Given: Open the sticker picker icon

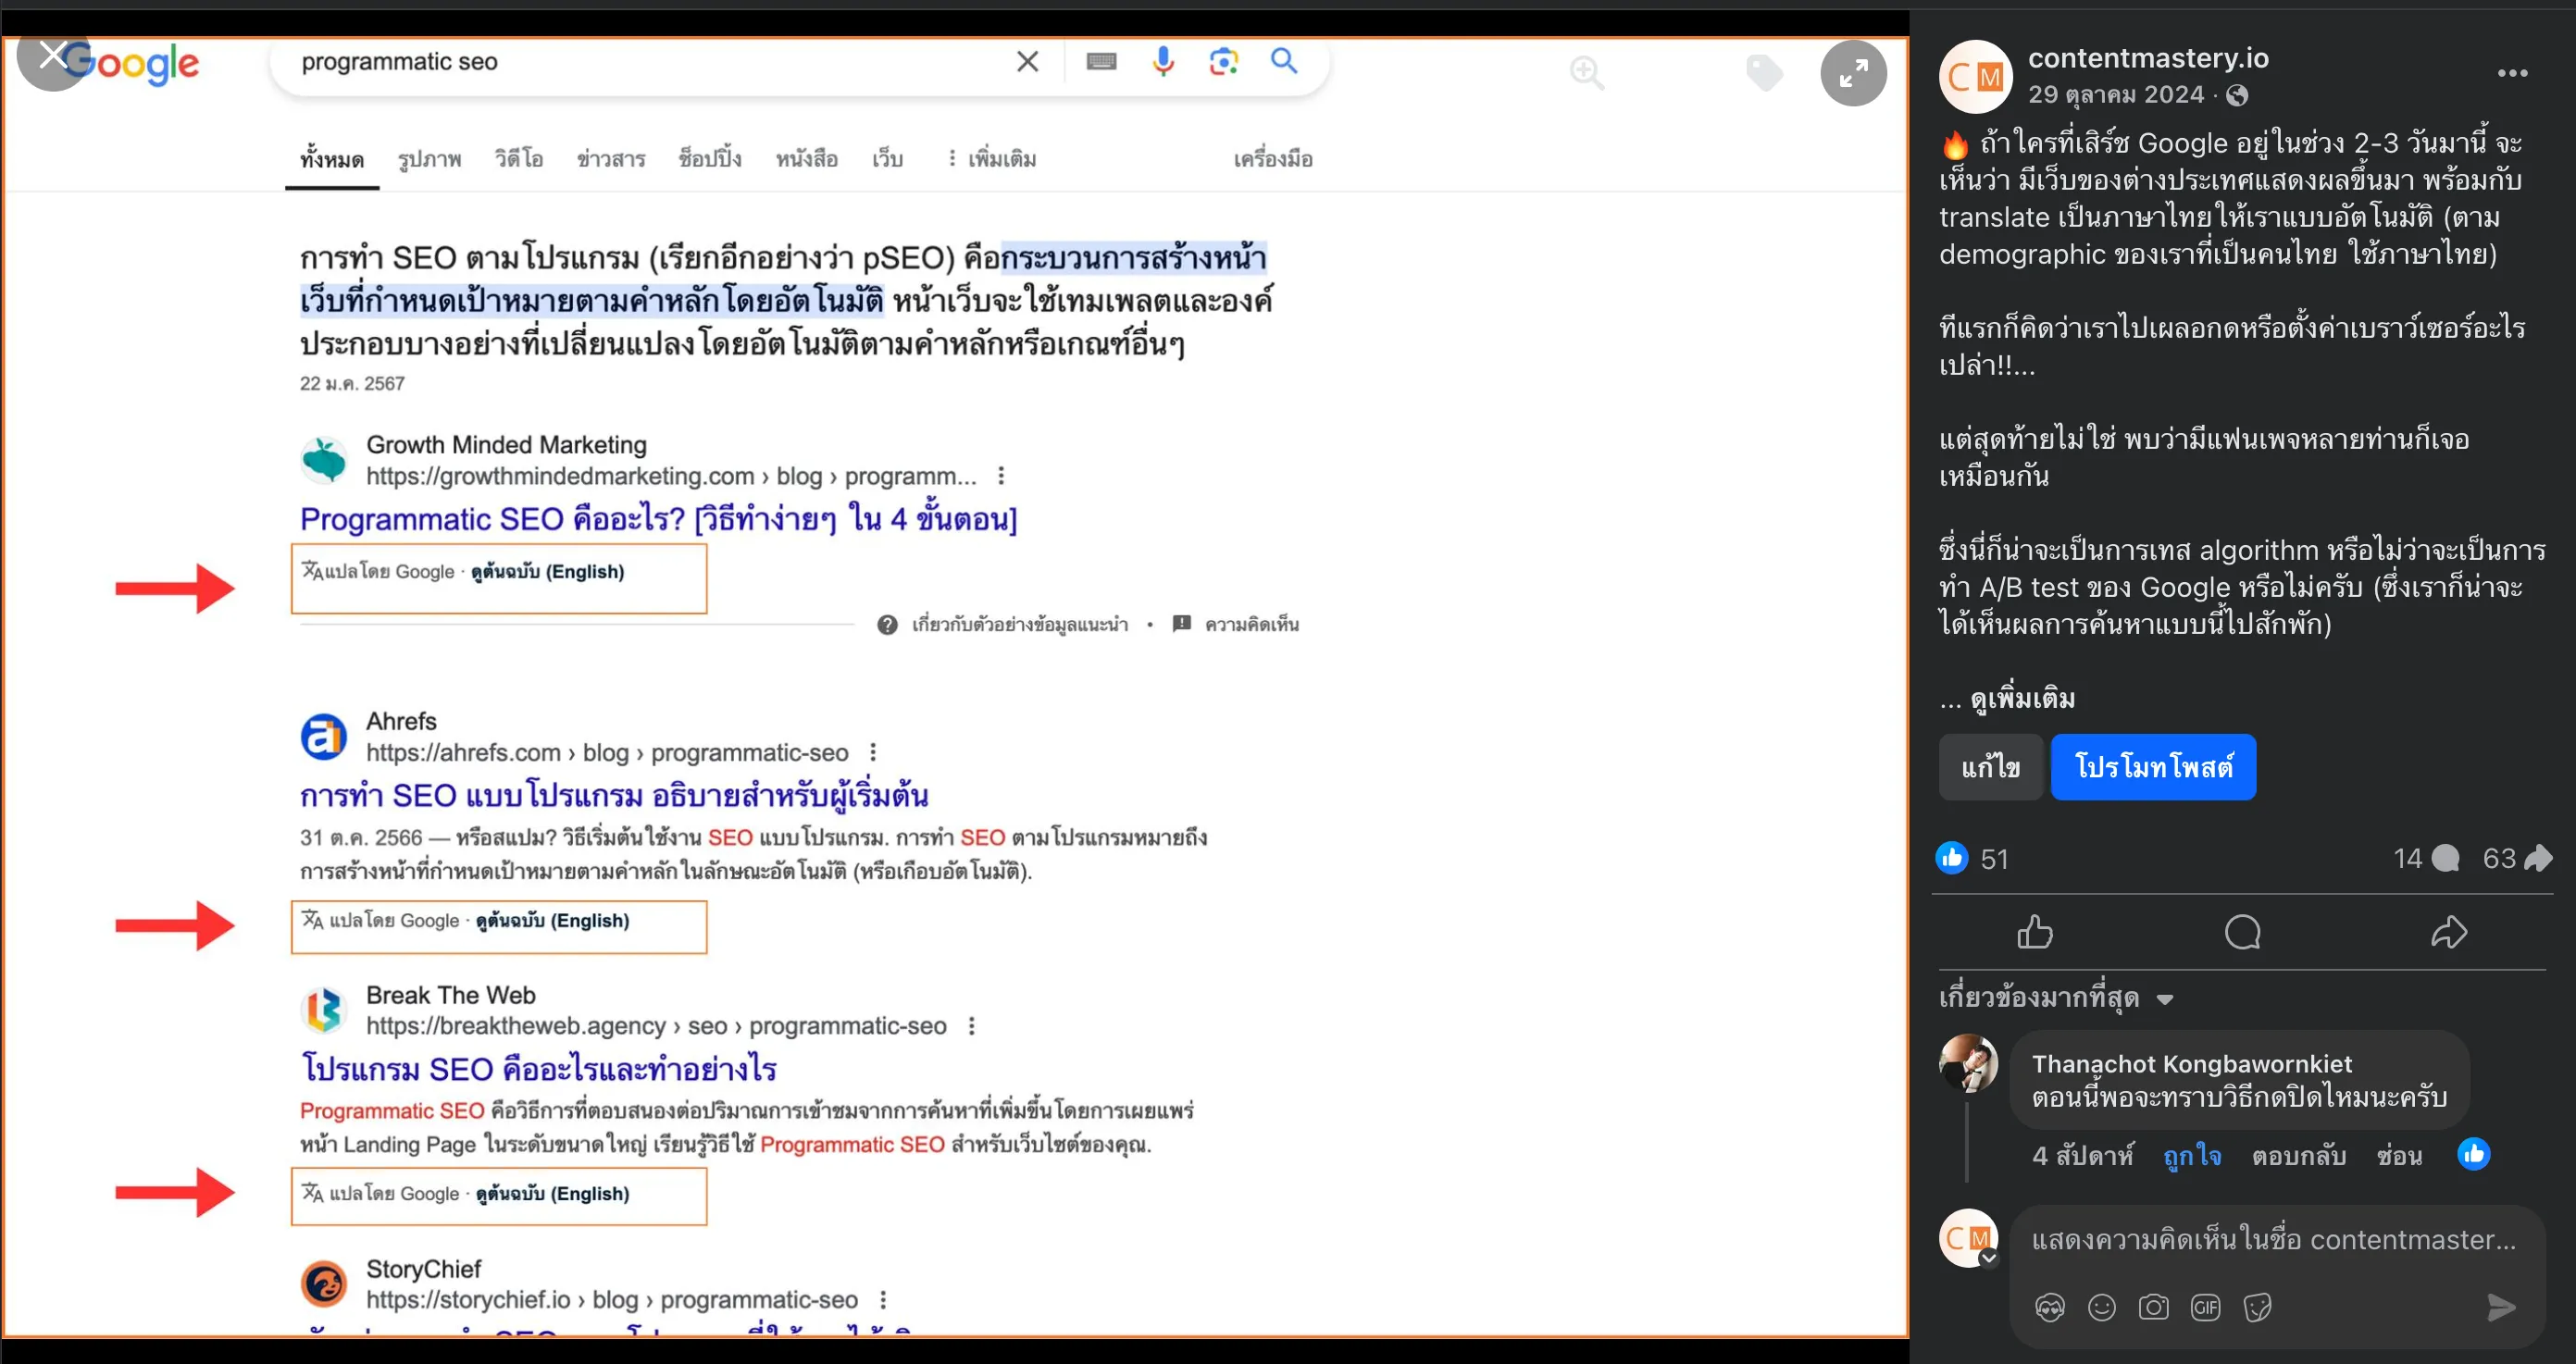Looking at the screenshot, I should [2257, 1307].
